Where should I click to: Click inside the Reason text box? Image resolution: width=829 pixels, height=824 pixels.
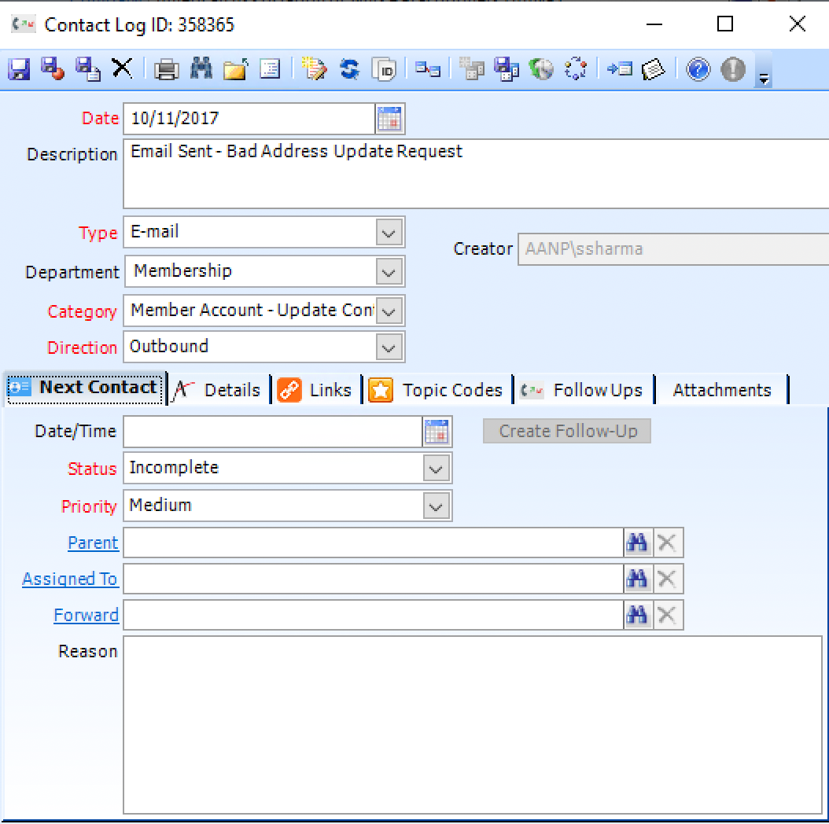point(472,723)
